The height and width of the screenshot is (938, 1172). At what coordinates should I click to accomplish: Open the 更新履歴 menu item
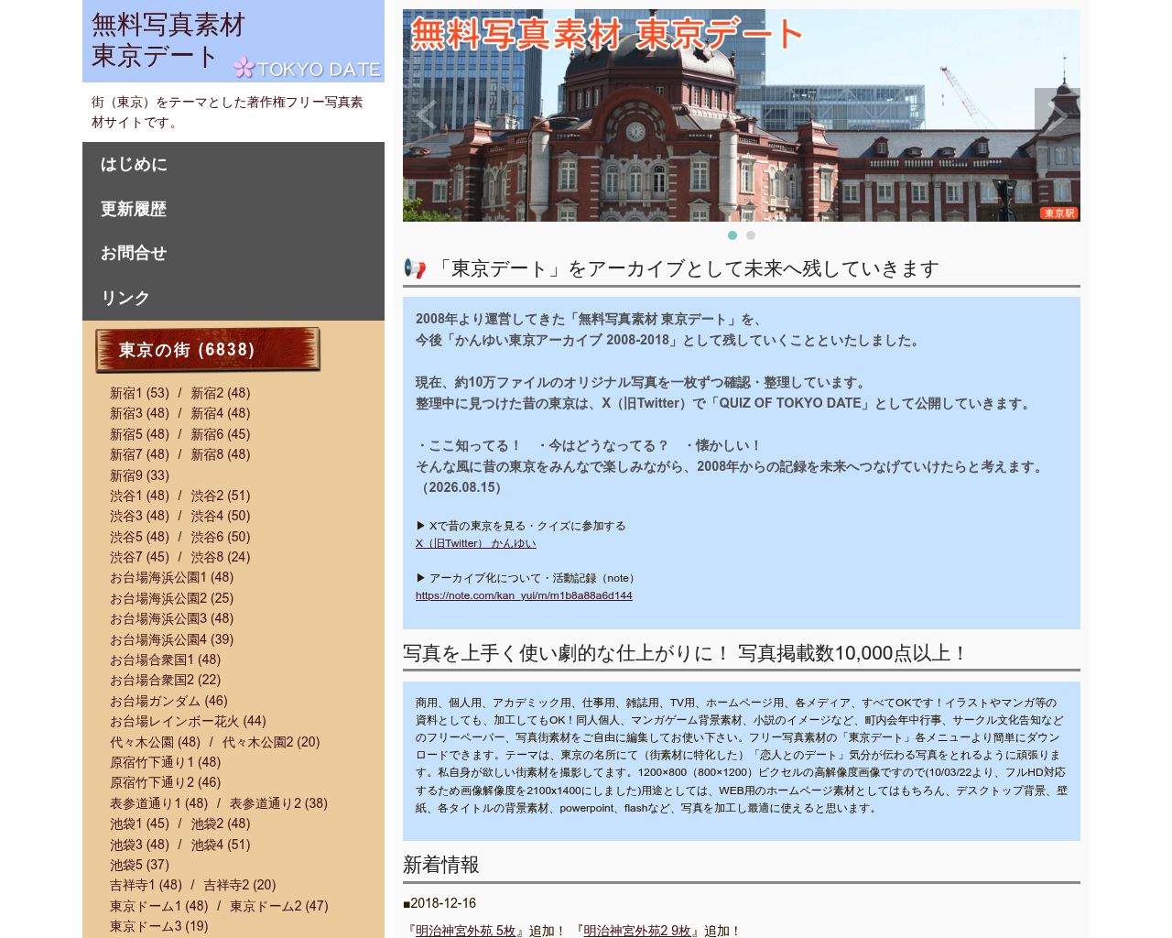point(233,209)
